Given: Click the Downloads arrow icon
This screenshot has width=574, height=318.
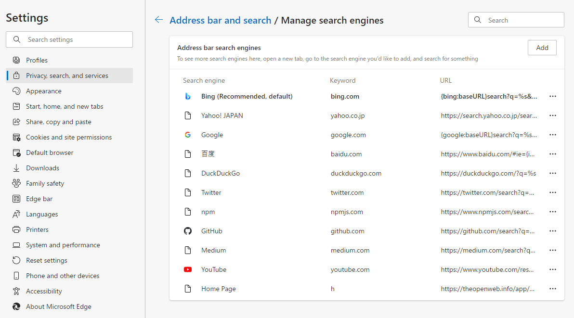Looking at the screenshot, I should tap(16, 168).
